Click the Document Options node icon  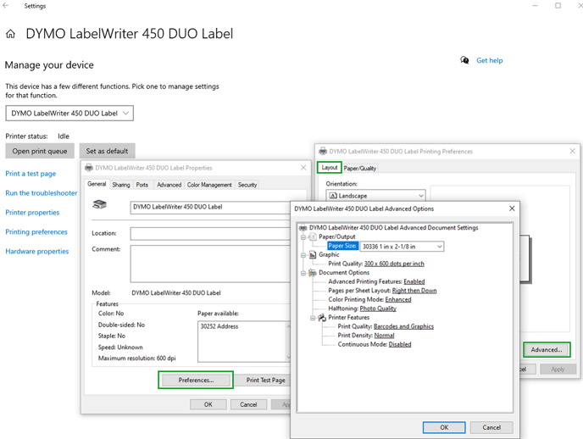(x=313, y=273)
